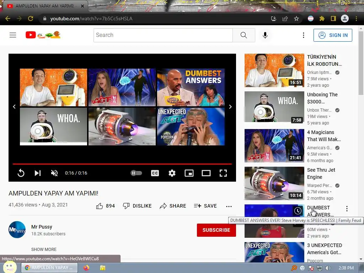
Task: Open the channel avatar
Action: point(17,230)
